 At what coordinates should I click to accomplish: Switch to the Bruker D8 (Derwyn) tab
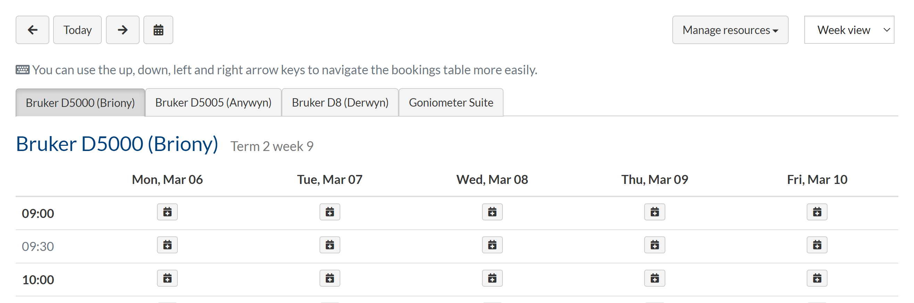(x=340, y=102)
